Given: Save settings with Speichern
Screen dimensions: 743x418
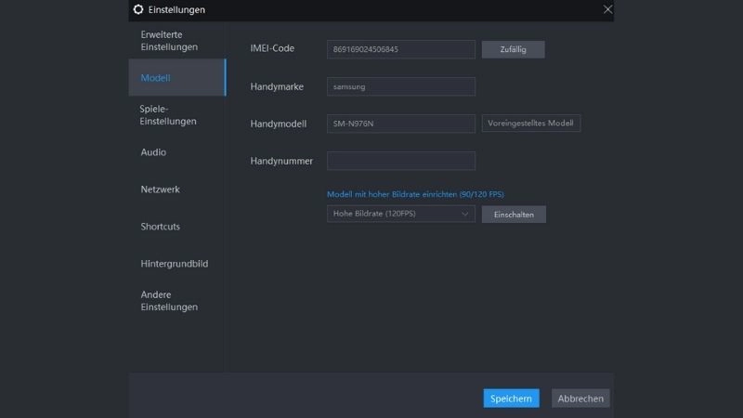Looking at the screenshot, I should tap(511, 398).
